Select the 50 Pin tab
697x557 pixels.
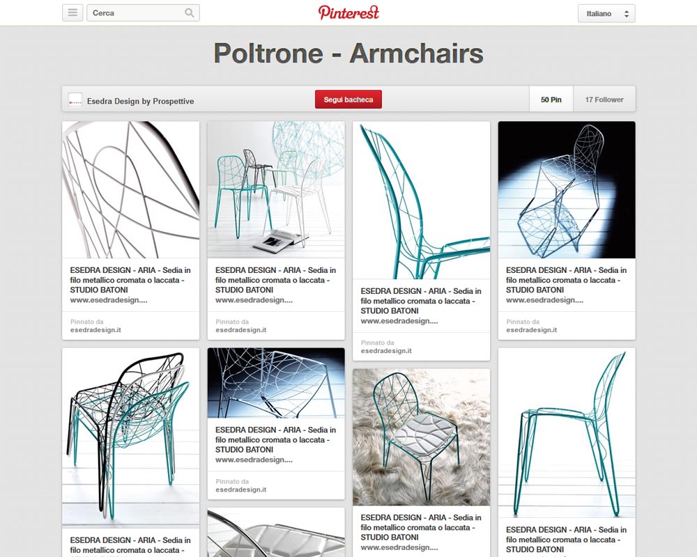pos(551,100)
